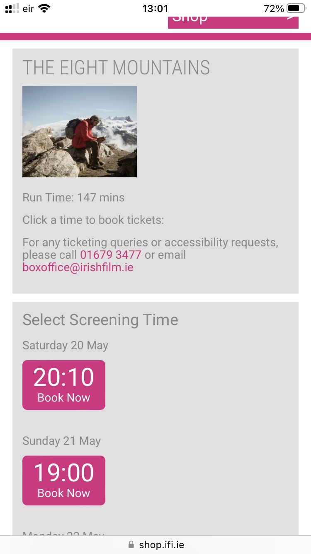Screen dimensions: 311x554
Task: Tap the 72% battery percentage
Action: [274, 9]
